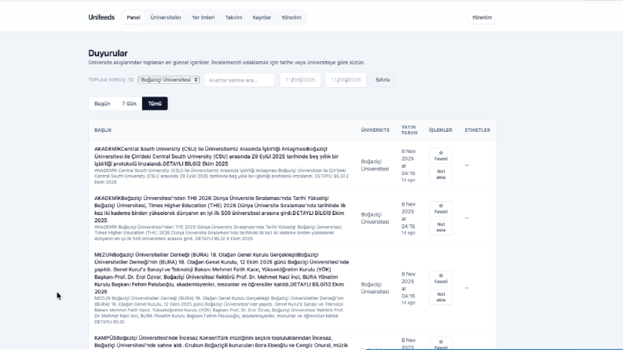Focus the keyword search field
Screen dimensions: 623x350
click(x=239, y=80)
